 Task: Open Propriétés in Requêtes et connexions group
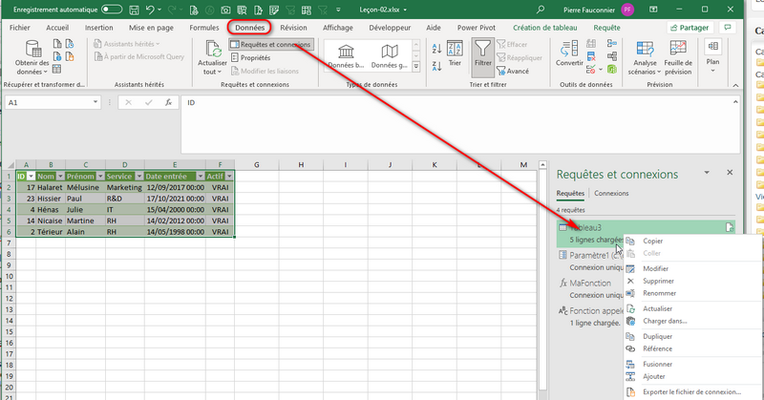coord(250,57)
